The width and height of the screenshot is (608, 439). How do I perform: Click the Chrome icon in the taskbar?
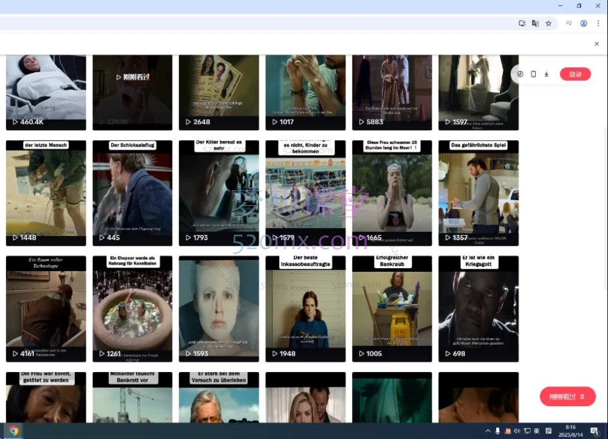[x=13, y=431]
